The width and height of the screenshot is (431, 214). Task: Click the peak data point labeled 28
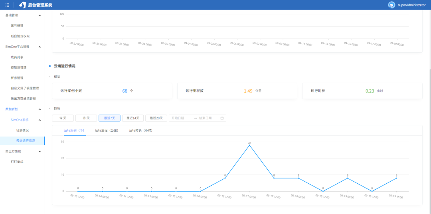249,145
